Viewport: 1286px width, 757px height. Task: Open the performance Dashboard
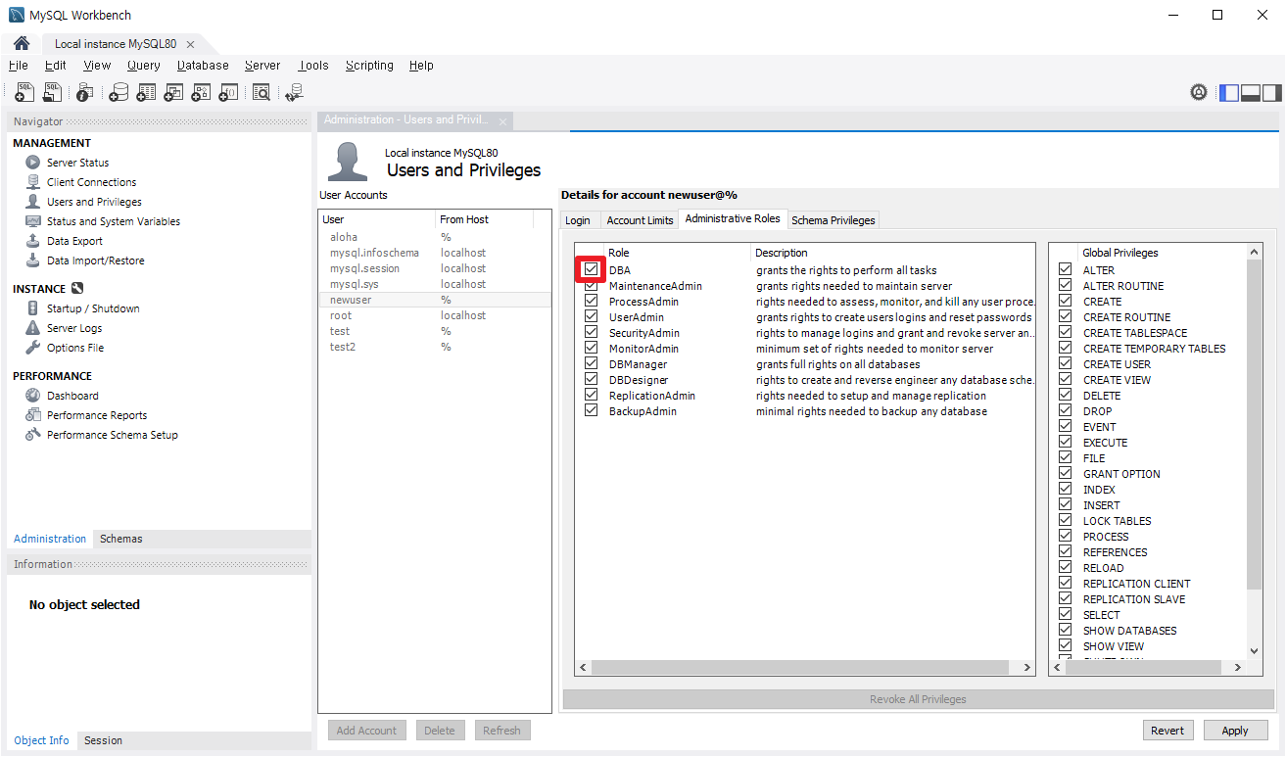click(x=72, y=396)
